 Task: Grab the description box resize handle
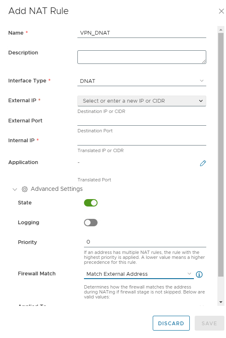[x=204, y=61]
